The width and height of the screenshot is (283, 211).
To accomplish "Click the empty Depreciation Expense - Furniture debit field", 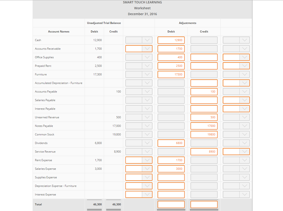I will [x=171, y=186].
